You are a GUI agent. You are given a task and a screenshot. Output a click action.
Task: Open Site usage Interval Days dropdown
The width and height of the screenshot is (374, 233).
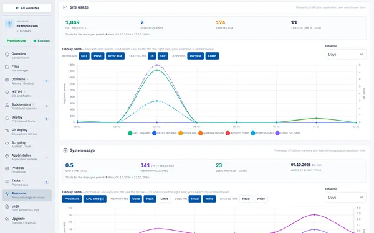click(345, 55)
